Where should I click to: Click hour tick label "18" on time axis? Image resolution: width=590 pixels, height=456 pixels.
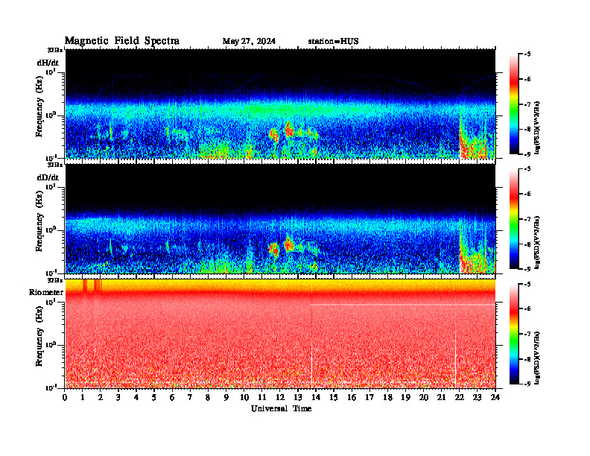click(387, 397)
